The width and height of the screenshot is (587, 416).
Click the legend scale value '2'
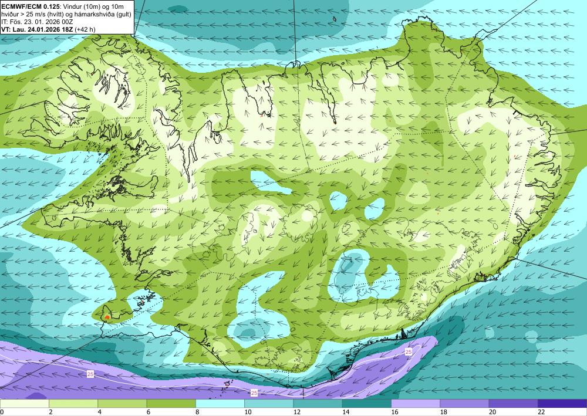[50, 412]
